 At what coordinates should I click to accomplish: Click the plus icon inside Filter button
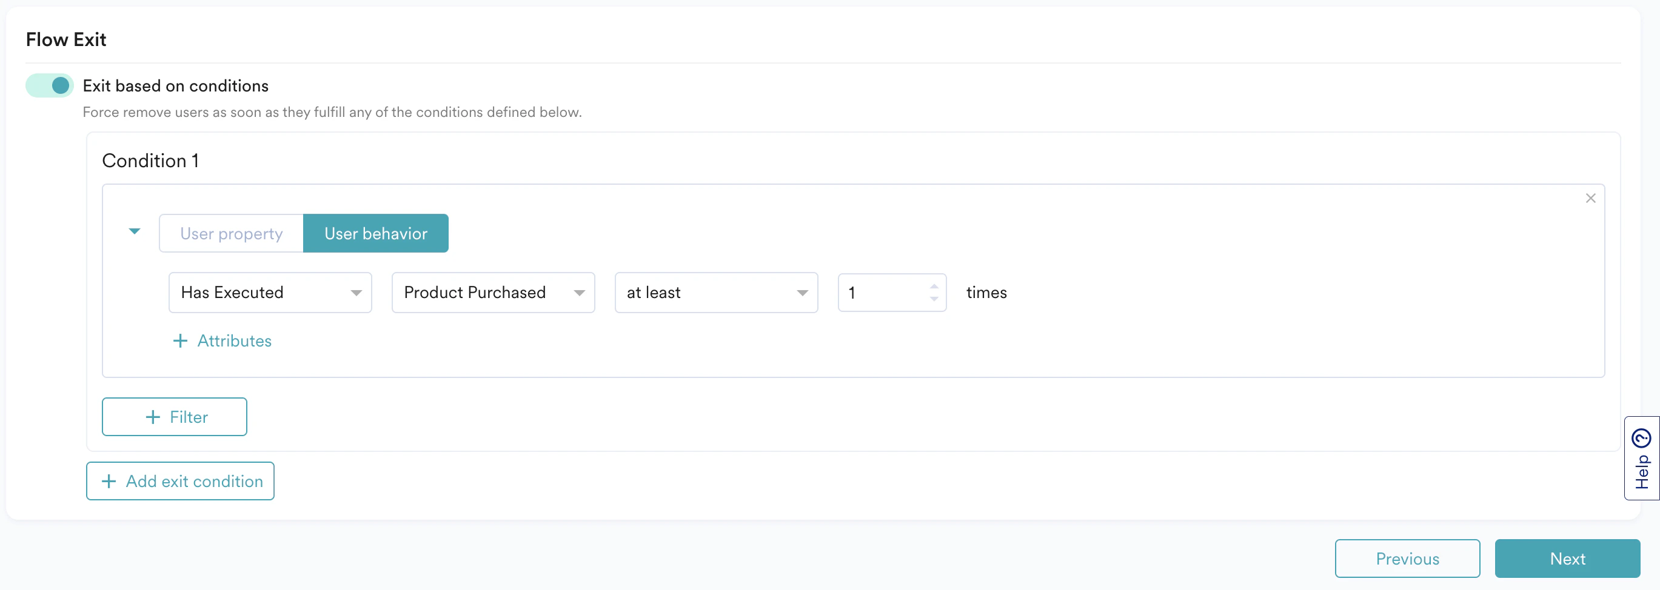pos(153,417)
